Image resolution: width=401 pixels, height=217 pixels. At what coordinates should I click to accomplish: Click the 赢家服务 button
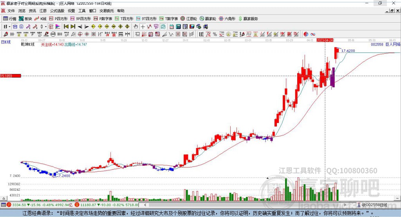click(x=248, y=19)
